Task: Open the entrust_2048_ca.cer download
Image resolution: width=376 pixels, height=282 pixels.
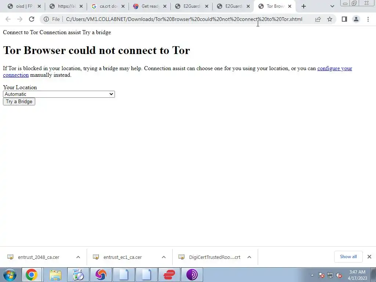Action: click(38, 257)
